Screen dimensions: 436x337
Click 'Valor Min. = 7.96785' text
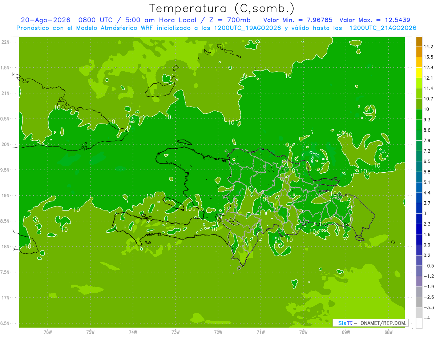pyautogui.click(x=298, y=20)
